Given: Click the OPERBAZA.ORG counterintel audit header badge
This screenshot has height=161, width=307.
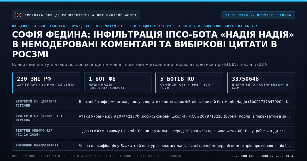Looking at the screenshot, I should point(76,15).
